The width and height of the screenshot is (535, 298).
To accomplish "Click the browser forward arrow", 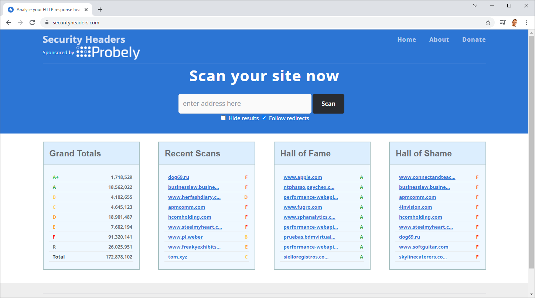I will tap(20, 22).
